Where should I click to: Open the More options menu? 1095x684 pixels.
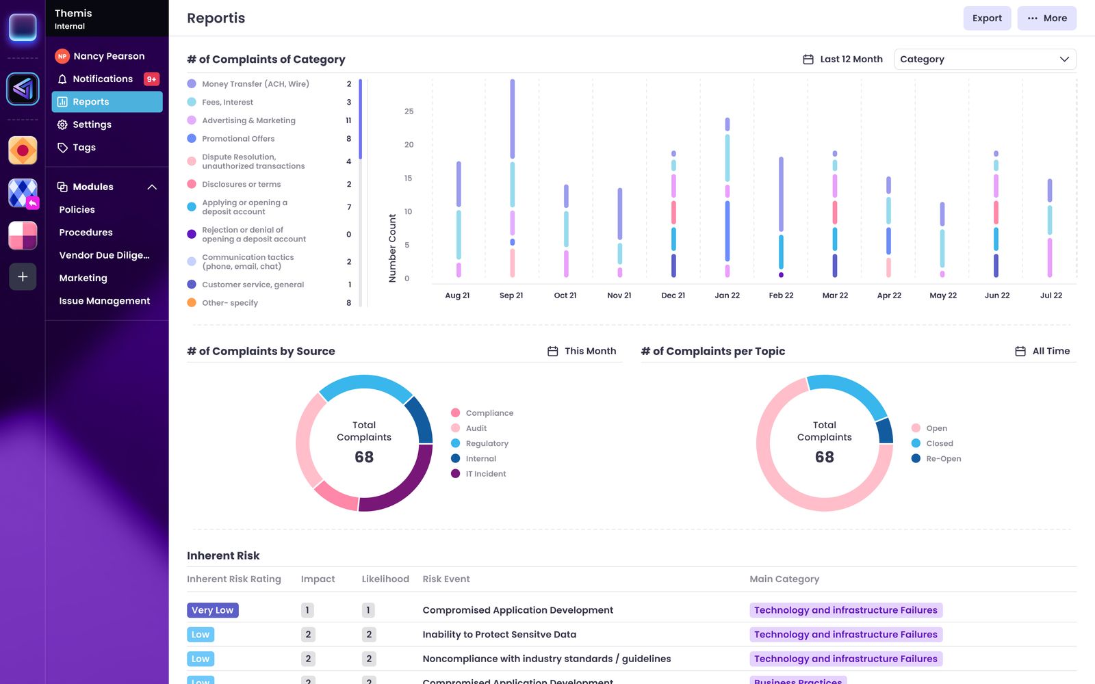(x=1046, y=18)
